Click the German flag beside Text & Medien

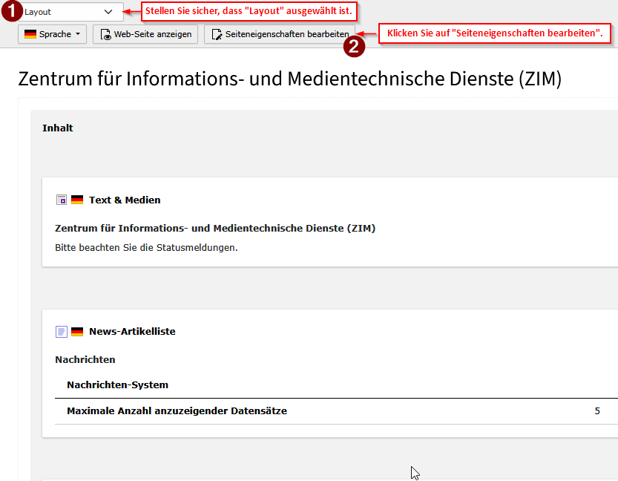point(77,200)
